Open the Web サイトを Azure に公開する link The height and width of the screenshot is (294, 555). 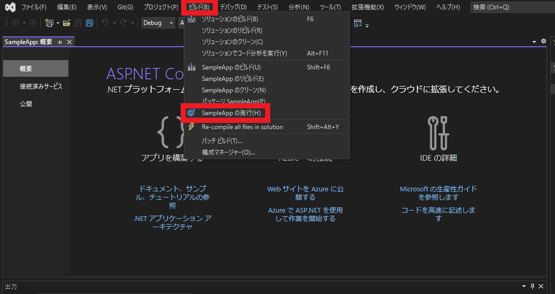coord(305,193)
